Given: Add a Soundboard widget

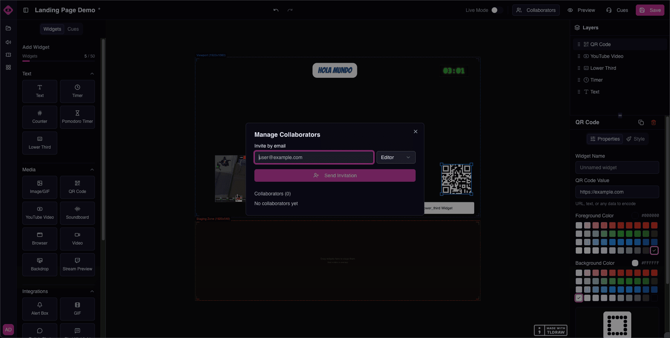Looking at the screenshot, I should [x=77, y=213].
